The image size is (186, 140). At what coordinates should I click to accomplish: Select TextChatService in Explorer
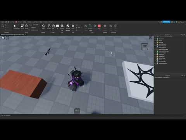click(x=162, y=63)
